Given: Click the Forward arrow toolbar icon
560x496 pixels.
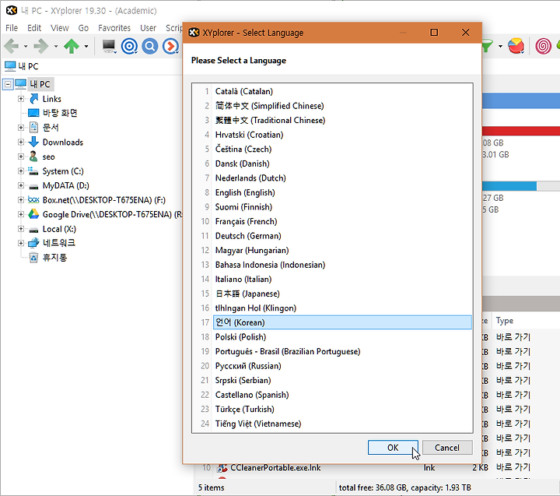Looking at the screenshot, I should coord(40,46).
